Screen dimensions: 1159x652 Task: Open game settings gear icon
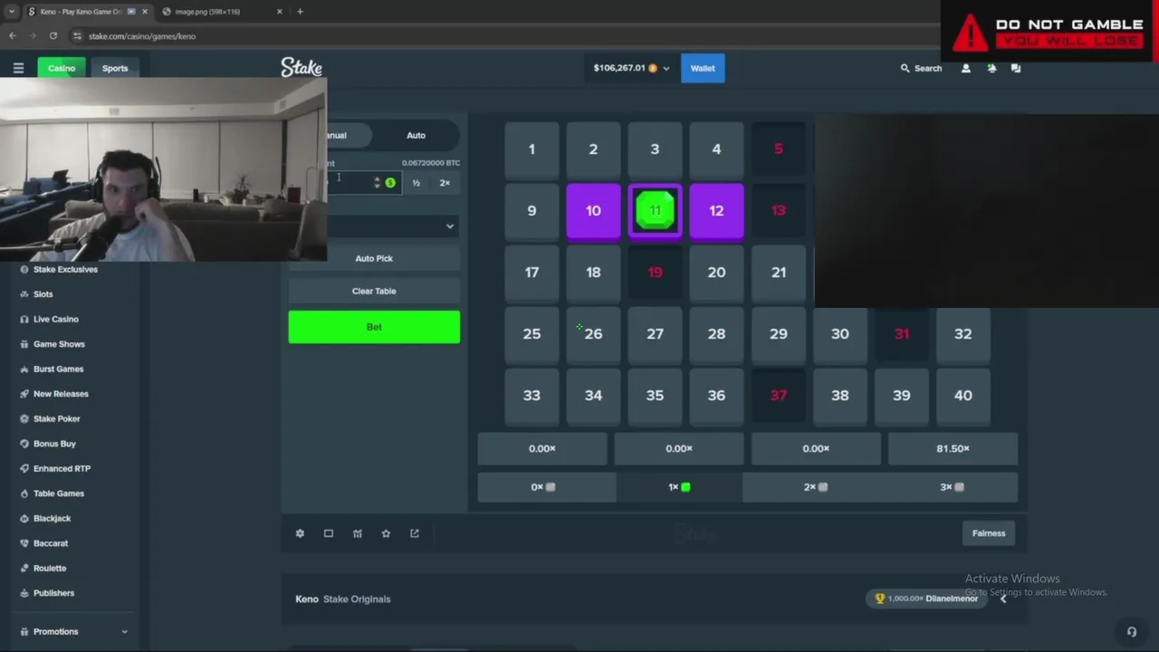(300, 533)
